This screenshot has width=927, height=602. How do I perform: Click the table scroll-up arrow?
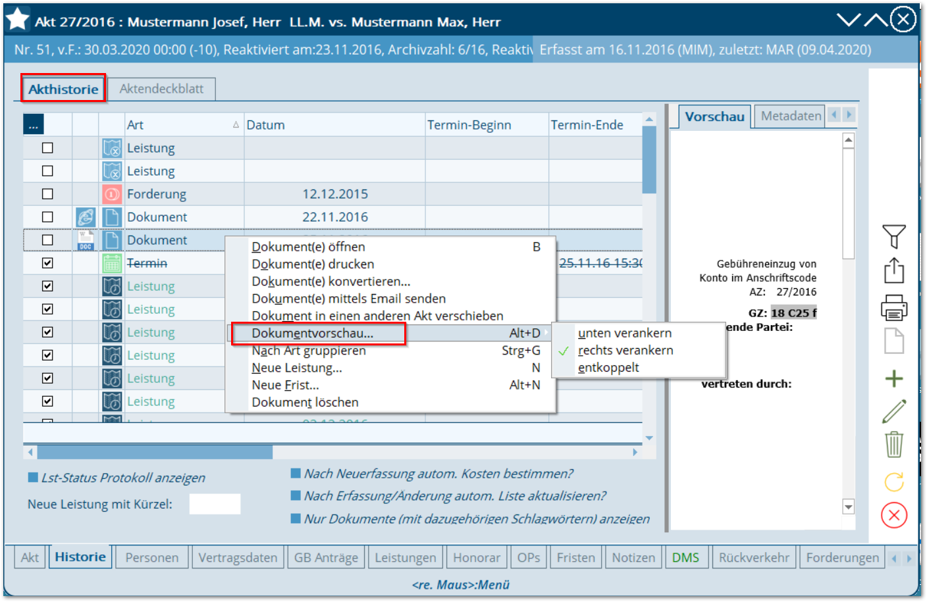click(x=649, y=119)
